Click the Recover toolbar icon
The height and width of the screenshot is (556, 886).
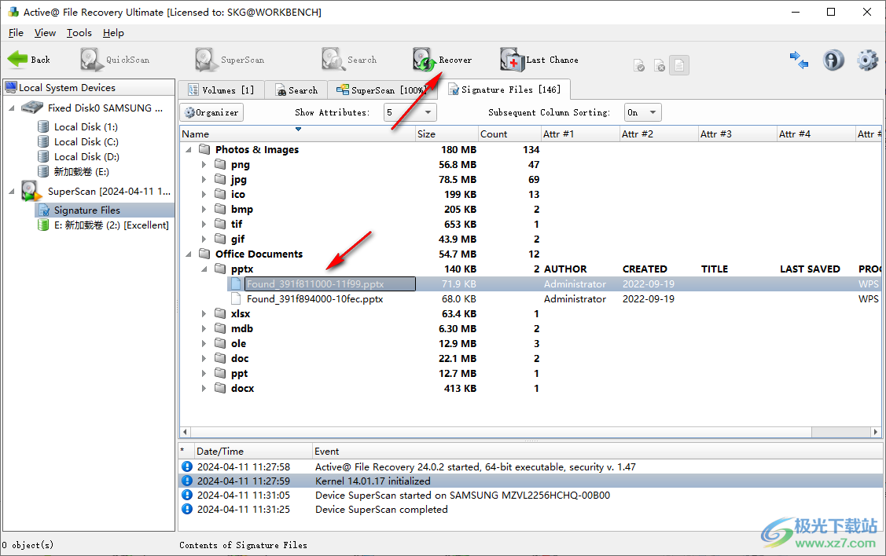click(425, 60)
